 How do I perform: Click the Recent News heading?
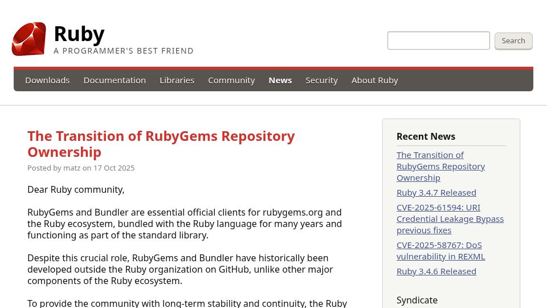(426, 136)
